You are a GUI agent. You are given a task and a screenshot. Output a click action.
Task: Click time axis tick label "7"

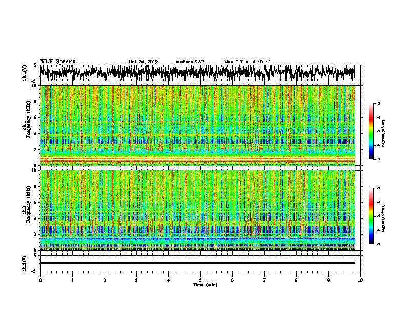[x=265, y=280]
